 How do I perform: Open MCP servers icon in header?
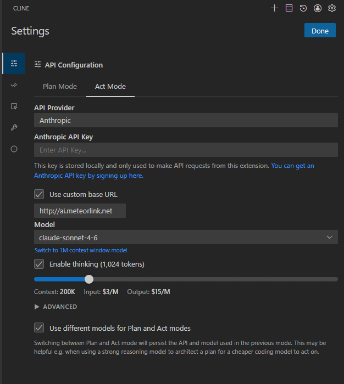tap(289, 8)
